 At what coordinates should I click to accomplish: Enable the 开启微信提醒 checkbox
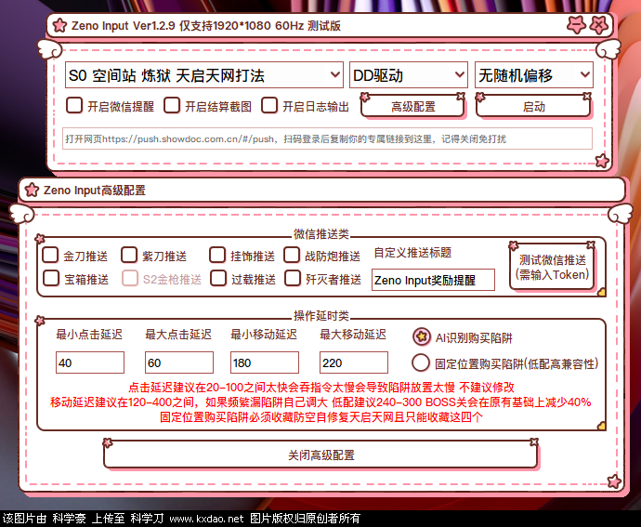tap(74, 106)
